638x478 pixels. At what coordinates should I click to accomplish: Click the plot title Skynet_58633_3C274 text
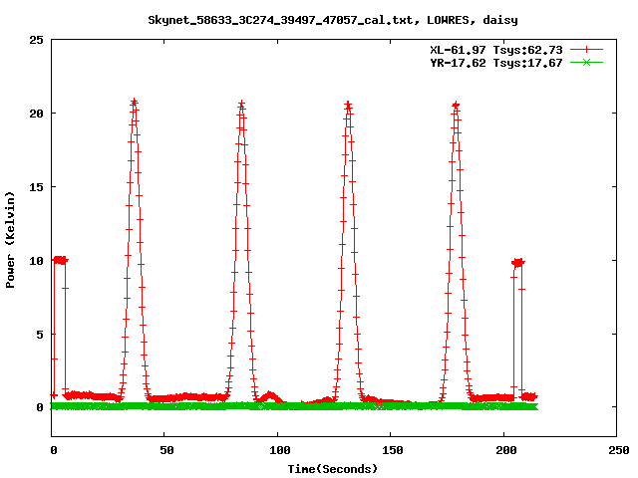pyautogui.click(x=333, y=20)
